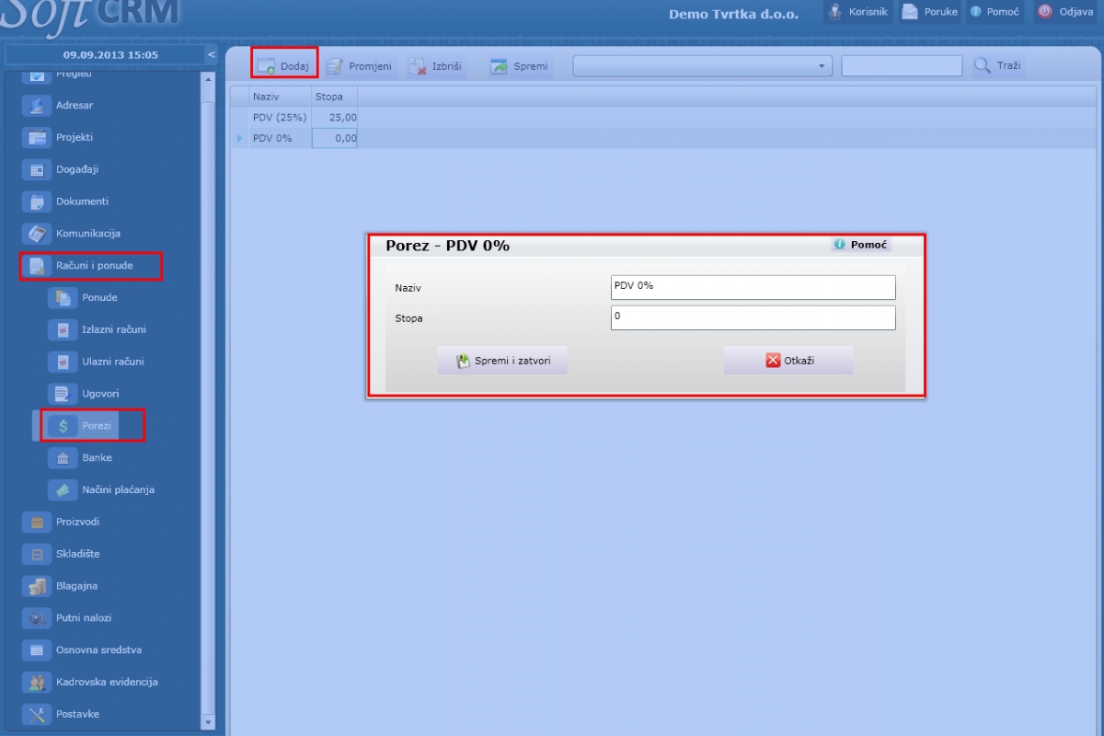This screenshot has height=736, width=1104.
Task: Open Pomoć in the dialog header
Action: 861,245
